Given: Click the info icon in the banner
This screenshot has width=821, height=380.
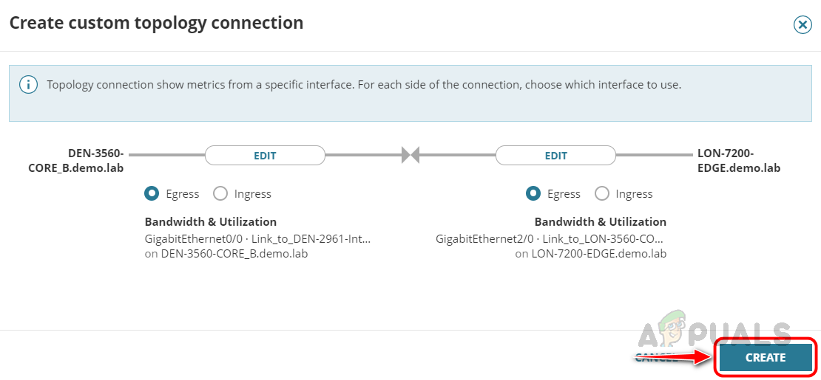Looking at the screenshot, I should (28, 85).
